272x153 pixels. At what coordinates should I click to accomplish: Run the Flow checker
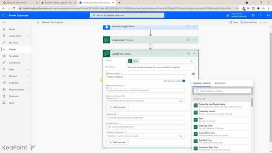coord(249,23)
